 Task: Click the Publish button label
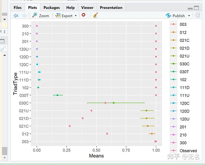(179, 16)
